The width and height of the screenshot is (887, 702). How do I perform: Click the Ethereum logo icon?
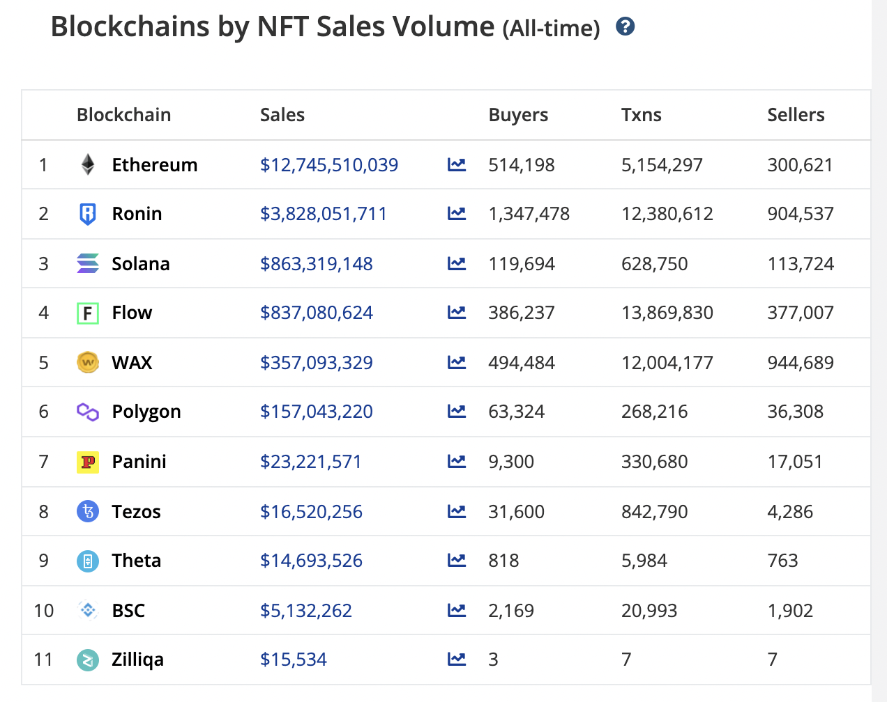pos(88,165)
